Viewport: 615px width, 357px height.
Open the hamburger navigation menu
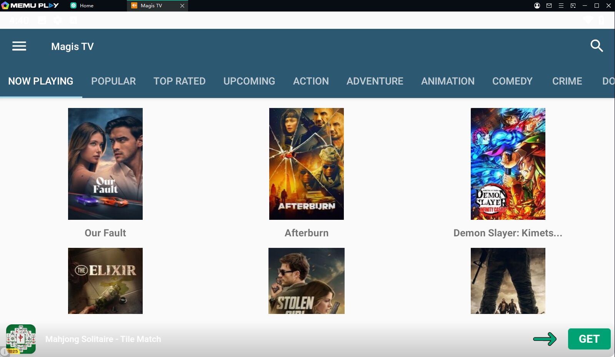tap(19, 46)
